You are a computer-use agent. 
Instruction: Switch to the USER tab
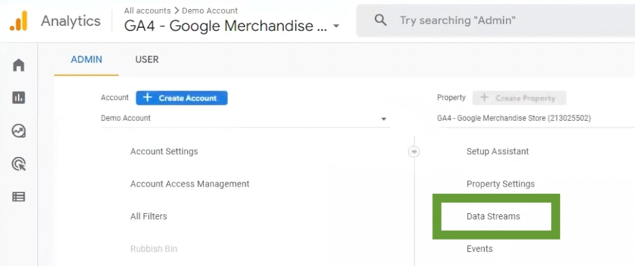click(x=147, y=60)
